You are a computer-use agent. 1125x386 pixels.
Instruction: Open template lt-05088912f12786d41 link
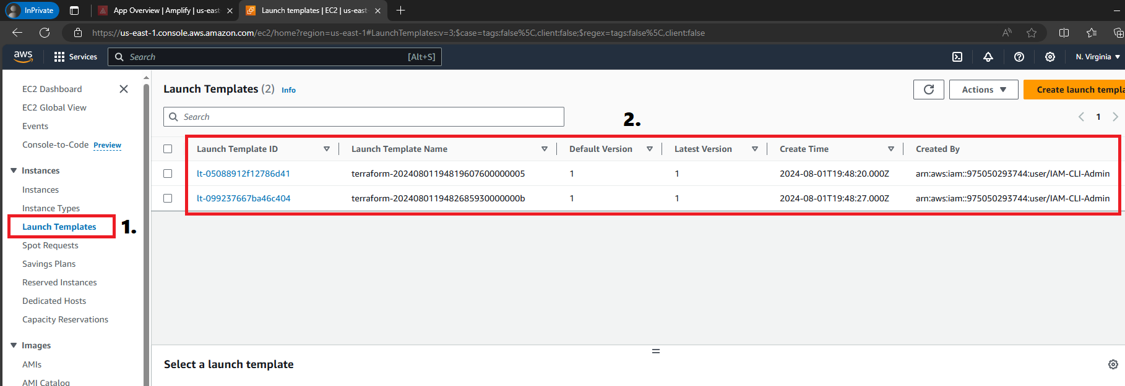pos(243,174)
